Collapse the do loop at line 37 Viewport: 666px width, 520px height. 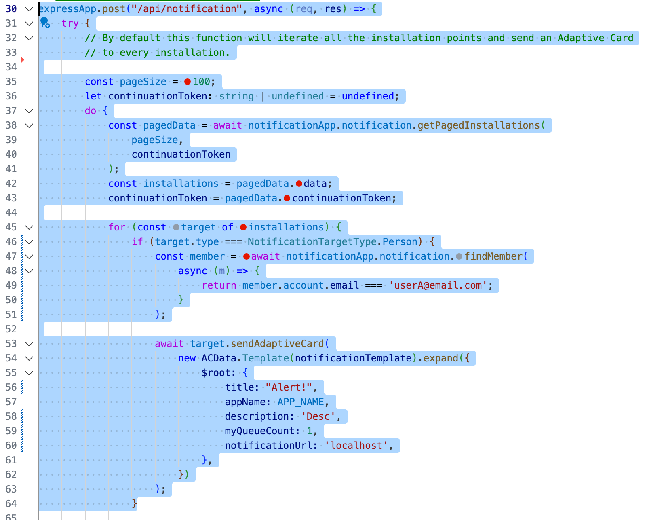tap(29, 111)
